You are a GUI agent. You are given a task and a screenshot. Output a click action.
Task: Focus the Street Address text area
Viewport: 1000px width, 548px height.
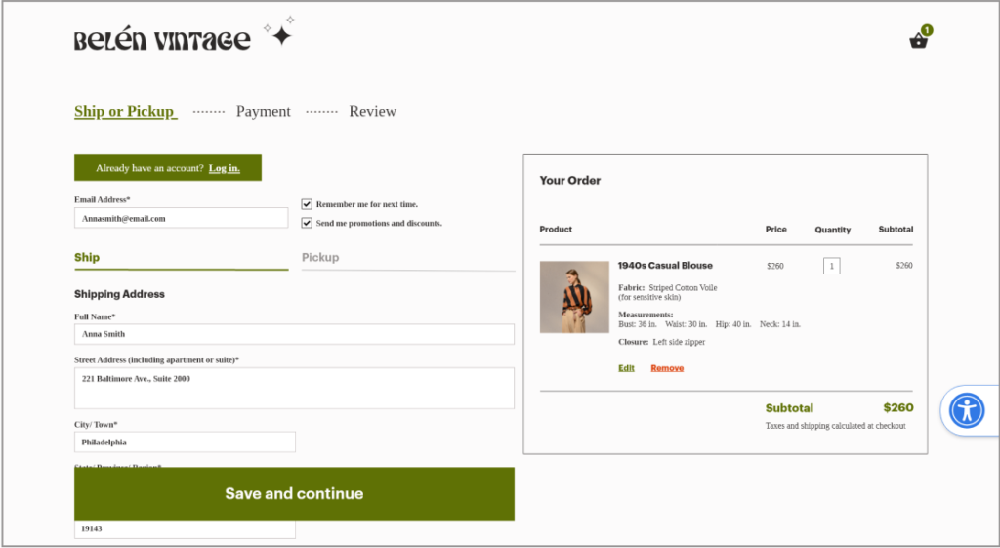294,388
